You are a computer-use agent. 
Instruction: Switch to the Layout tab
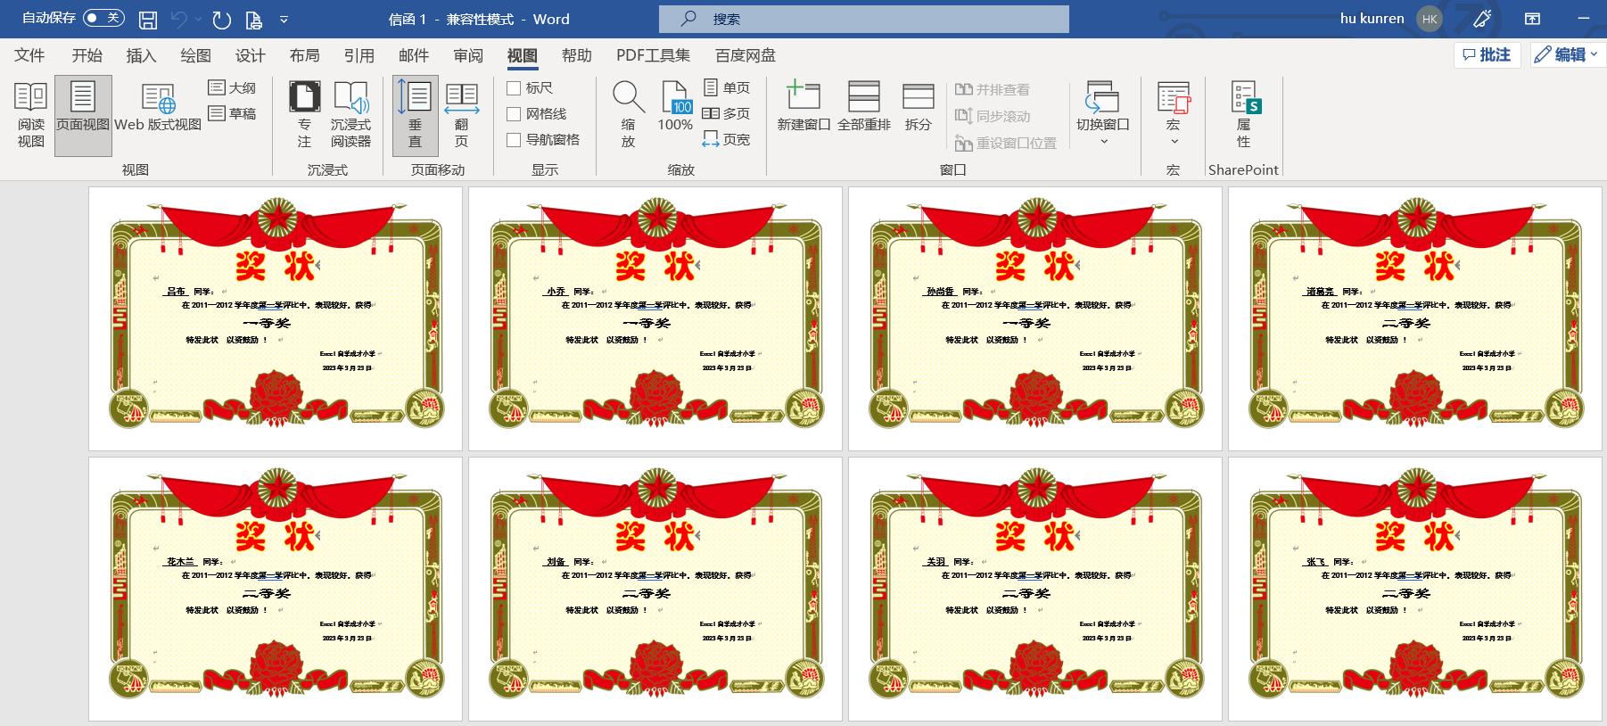pyautogui.click(x=304, y=55)
